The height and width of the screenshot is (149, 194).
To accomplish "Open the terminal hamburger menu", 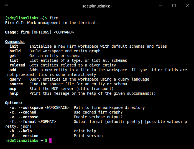I will click(7, 6).
